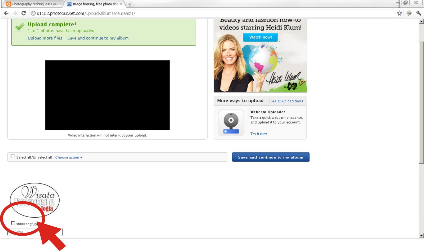Open the wrench settings menu
Viewport: 424px width, 251px height.
419,13
